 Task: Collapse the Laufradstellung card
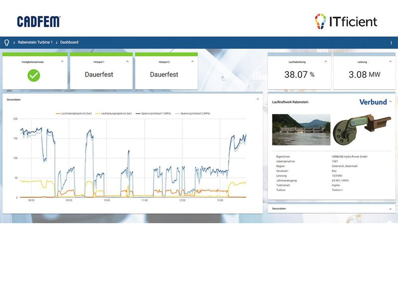pyautogui.click(x=325, y=62)
